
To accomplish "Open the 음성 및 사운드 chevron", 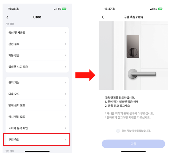I will [65, 33].
